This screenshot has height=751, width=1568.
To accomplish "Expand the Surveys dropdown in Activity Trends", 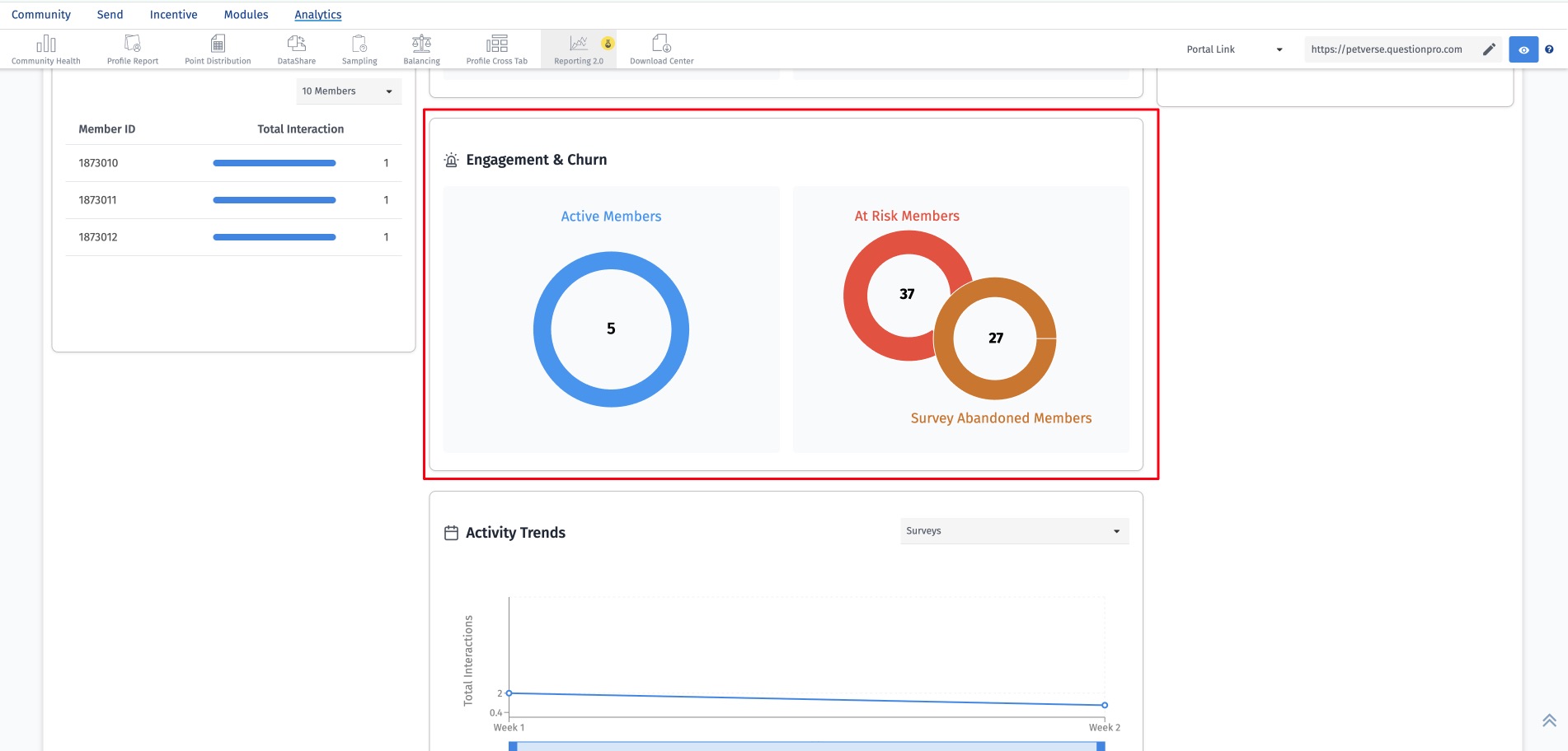I will coord(1014,531).
